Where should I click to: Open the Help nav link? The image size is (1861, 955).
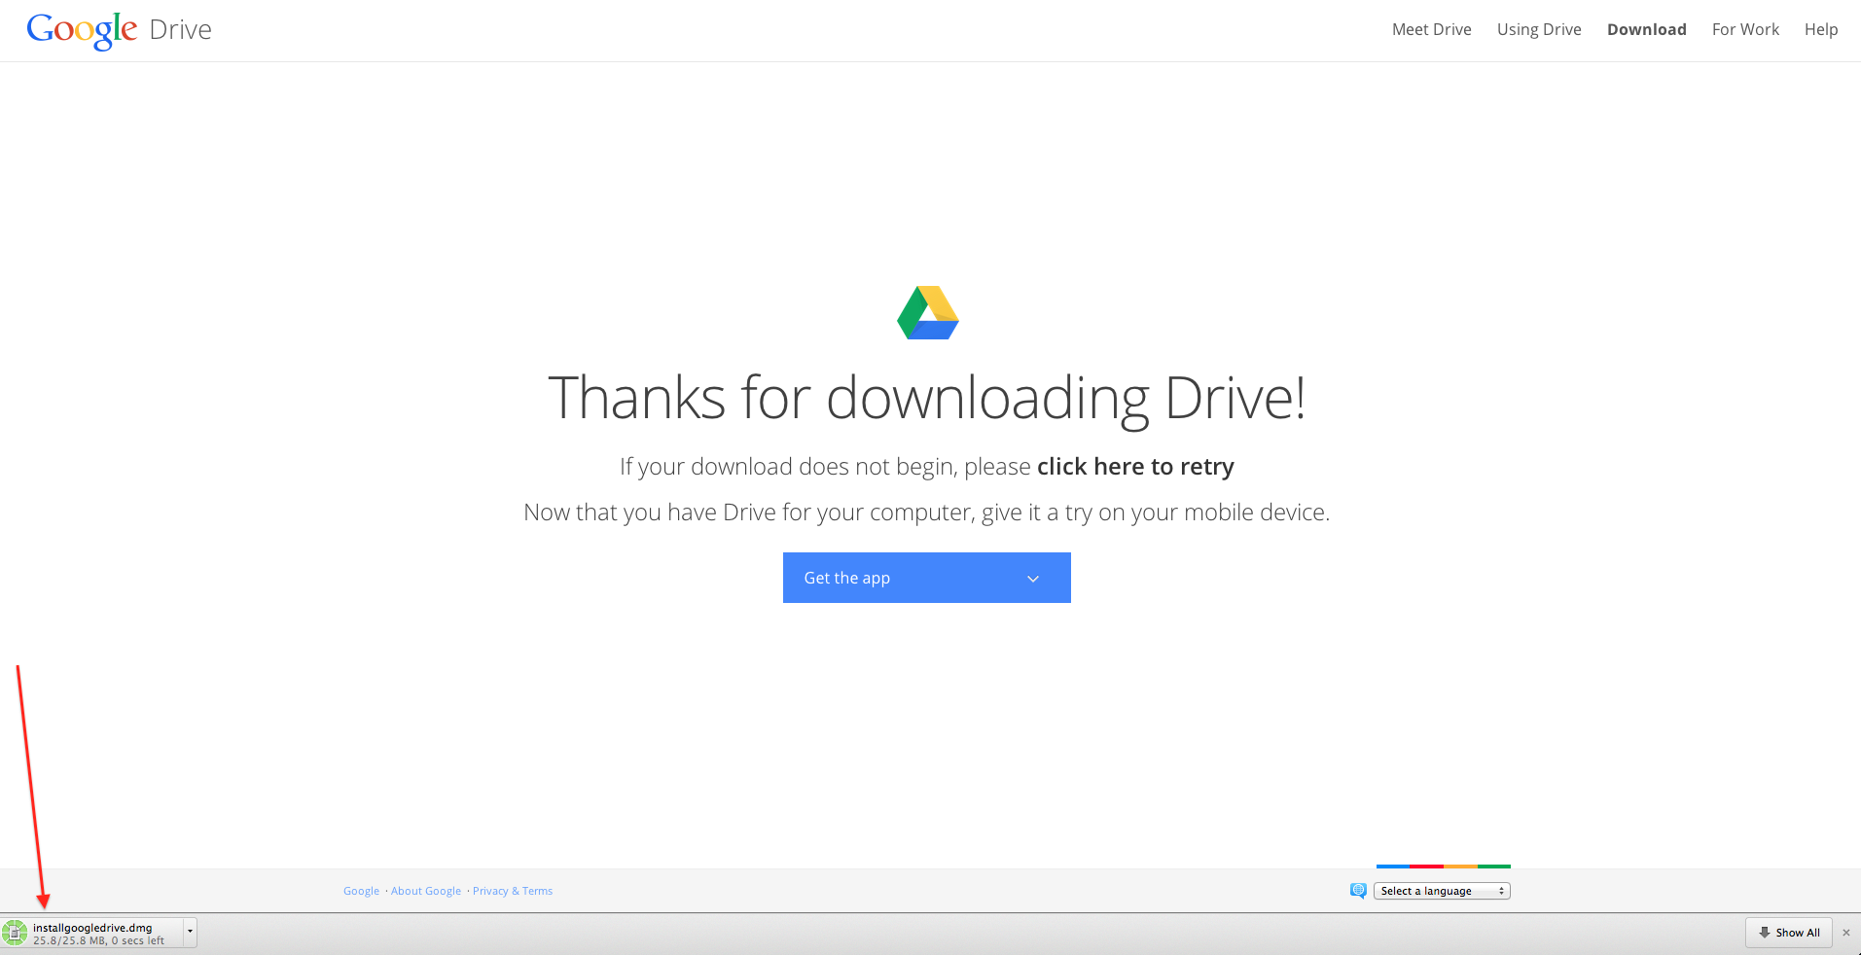[x=1821, y=29]
